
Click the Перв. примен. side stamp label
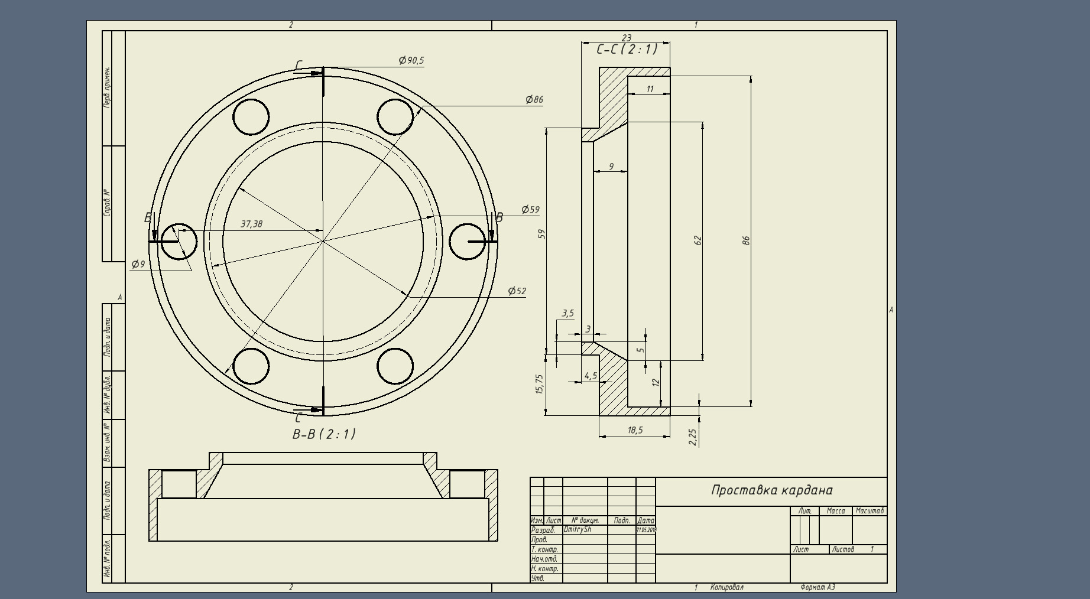coord(107,87)
